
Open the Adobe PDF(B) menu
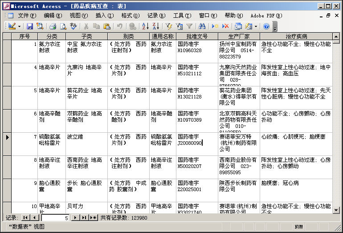266,16
